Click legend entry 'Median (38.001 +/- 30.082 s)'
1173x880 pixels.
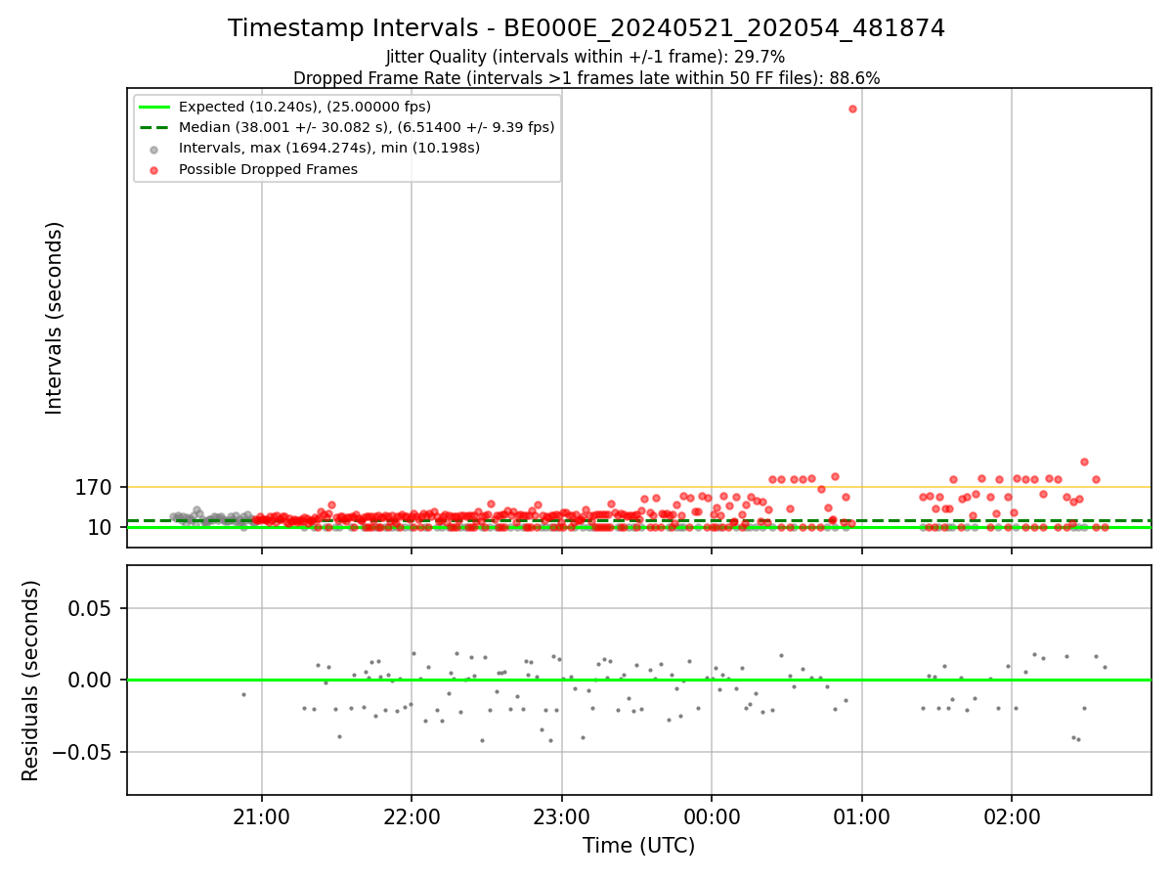coord(367,127)
